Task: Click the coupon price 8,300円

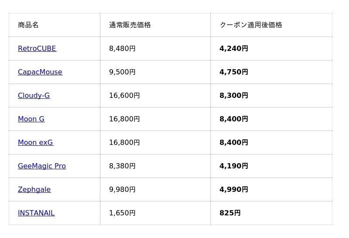Action: click(234, 96)
